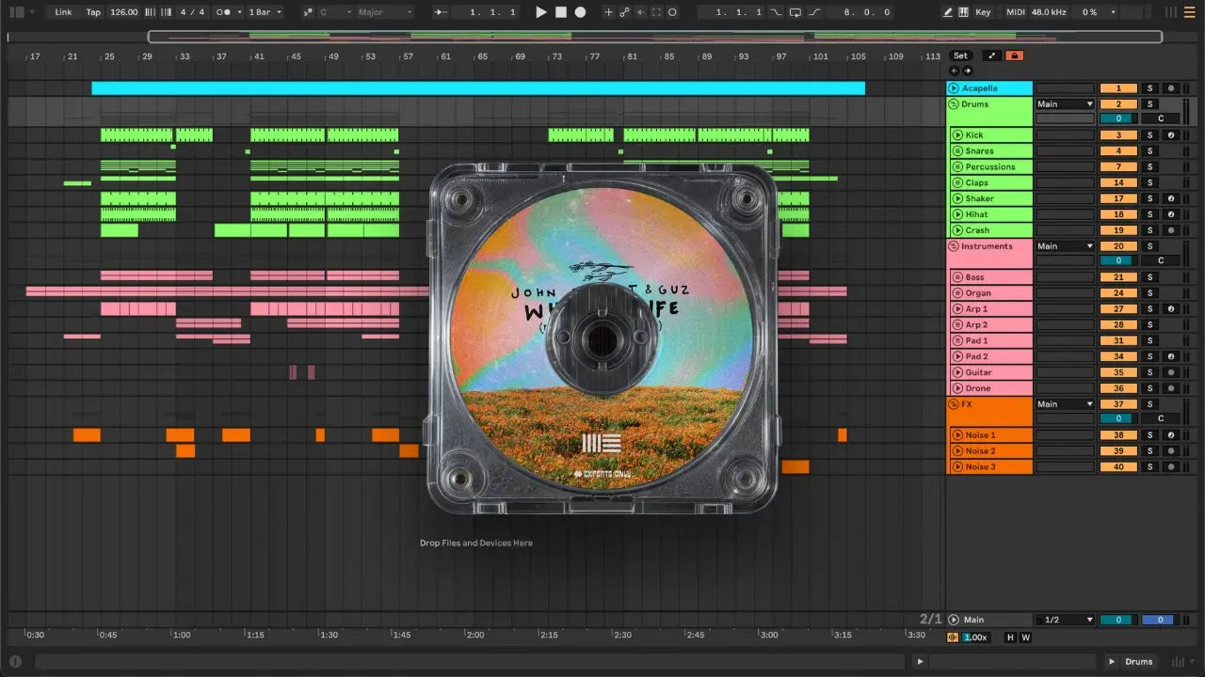Solo the Acapella track
This screenshot has height=677, width=1205.
point(1149,87)
